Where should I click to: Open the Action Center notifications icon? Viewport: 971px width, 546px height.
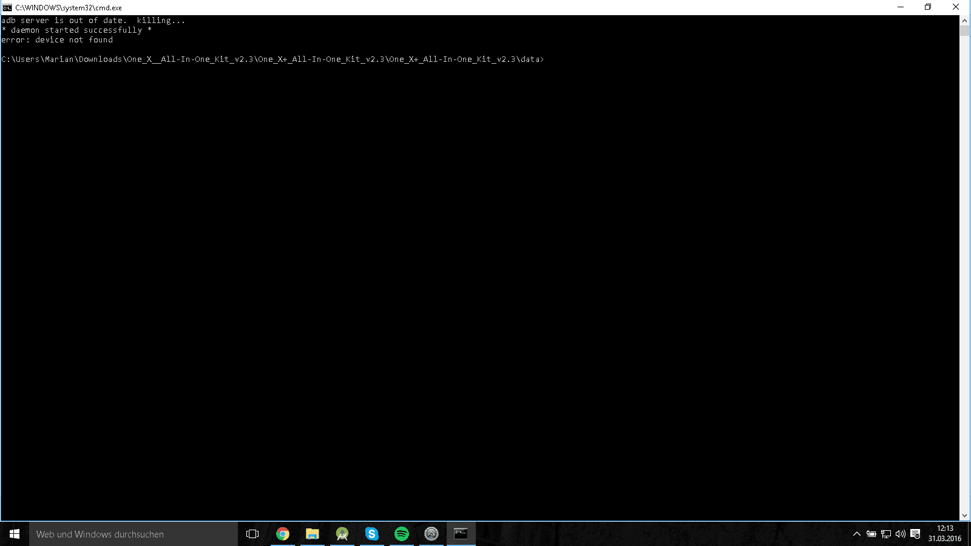coord(915,534)
